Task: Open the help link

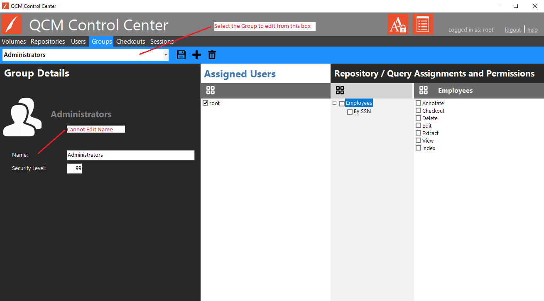Action: 532,30
